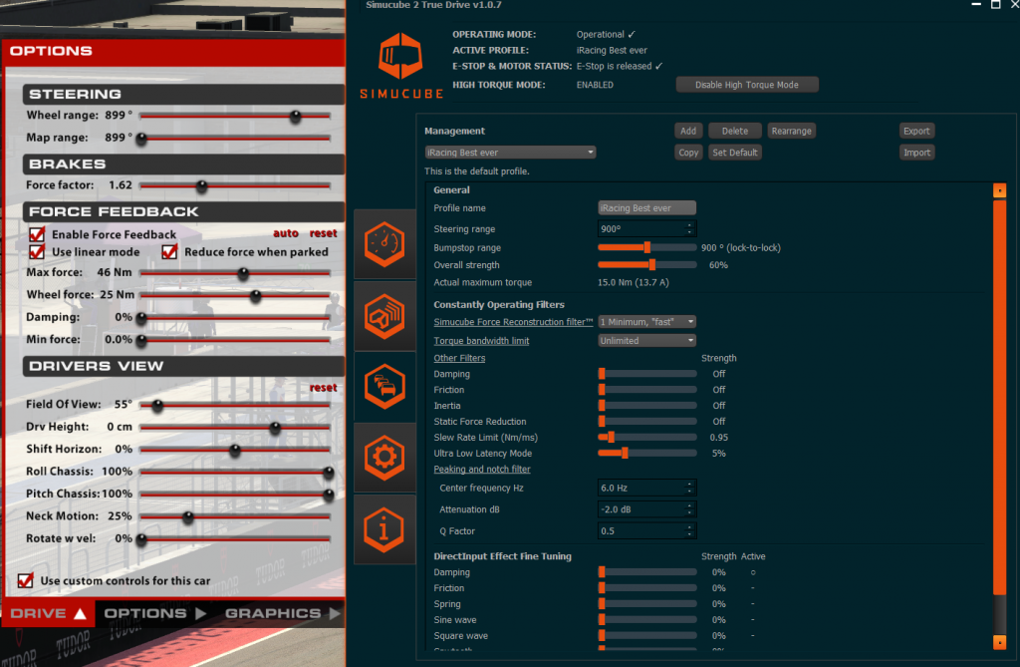The image size is (1020, 667).
Task: Click auto in Force Feedback section
Action: (x=286, y=233)
